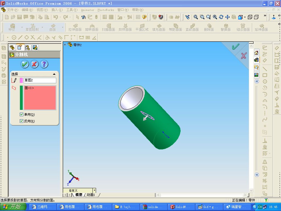Screen dimensions: 281x211
Task: Click the 草图2 sketch selection field
Action: tap(40, 80)
